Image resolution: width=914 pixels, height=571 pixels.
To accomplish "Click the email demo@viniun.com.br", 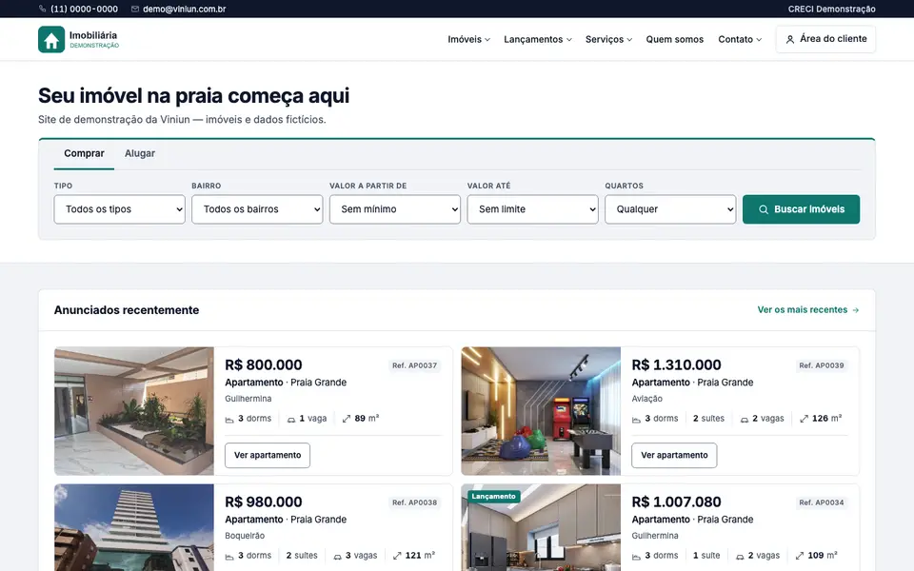I will coord(184,9).
